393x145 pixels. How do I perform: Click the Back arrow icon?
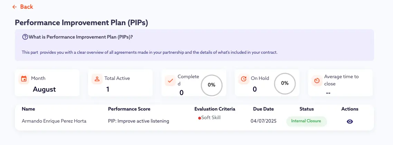15,7
